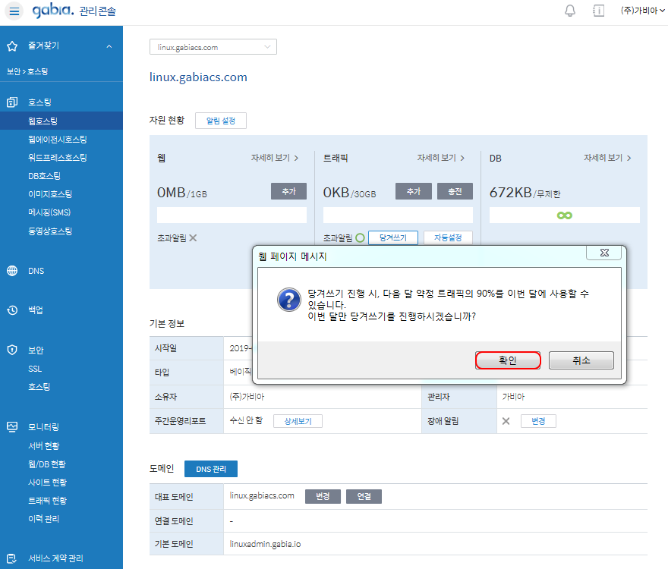
Task: Open the info icon in header
Action: coord(598,11)
